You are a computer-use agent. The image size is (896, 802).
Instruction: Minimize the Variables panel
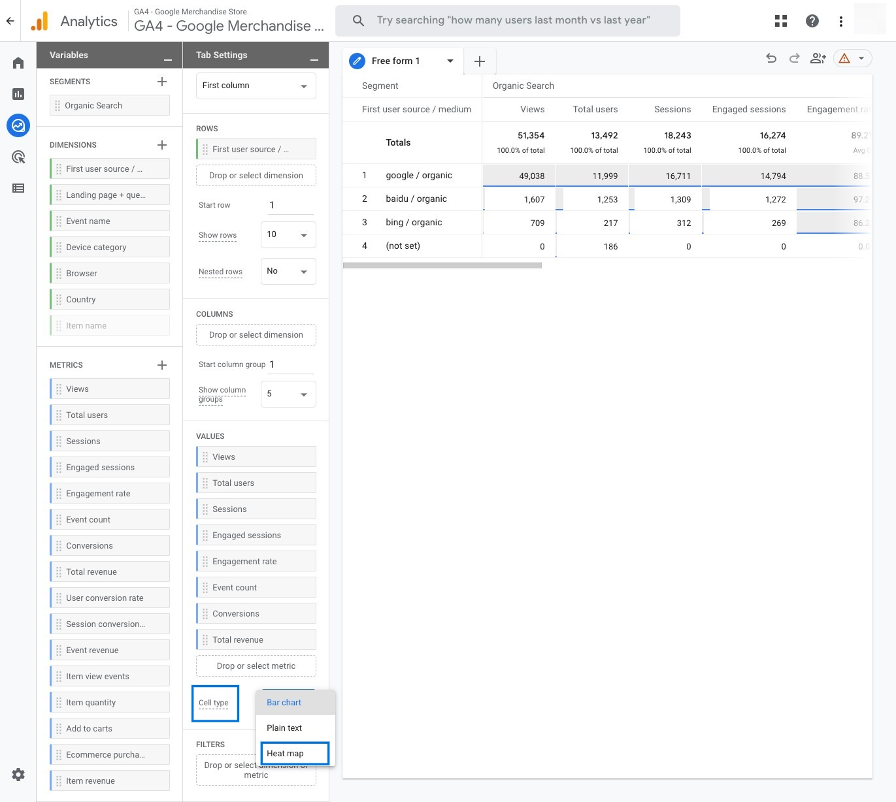click(168, 59)
